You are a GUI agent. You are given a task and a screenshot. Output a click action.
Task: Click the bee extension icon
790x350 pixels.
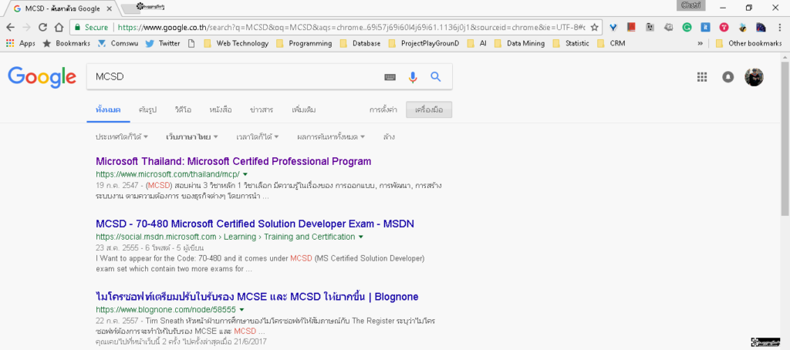coord(743,28)
